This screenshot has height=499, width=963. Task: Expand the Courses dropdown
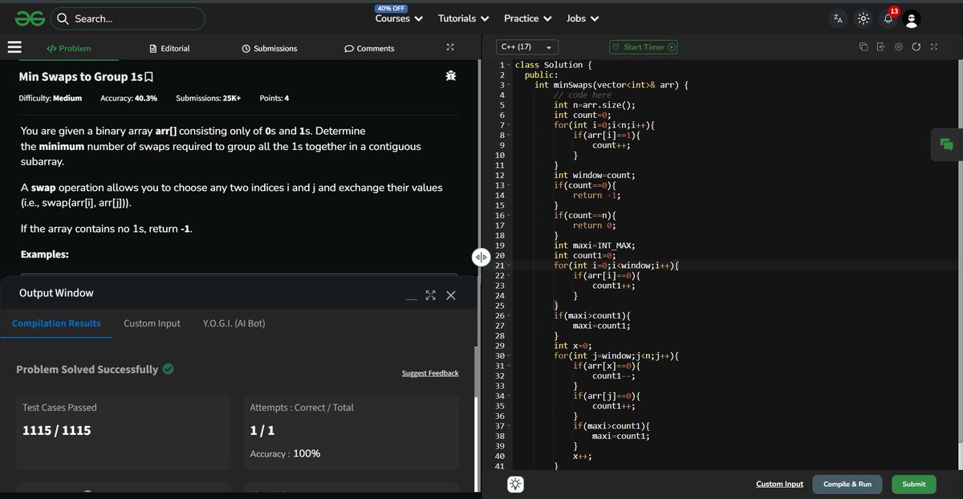(x=398, y=18)
